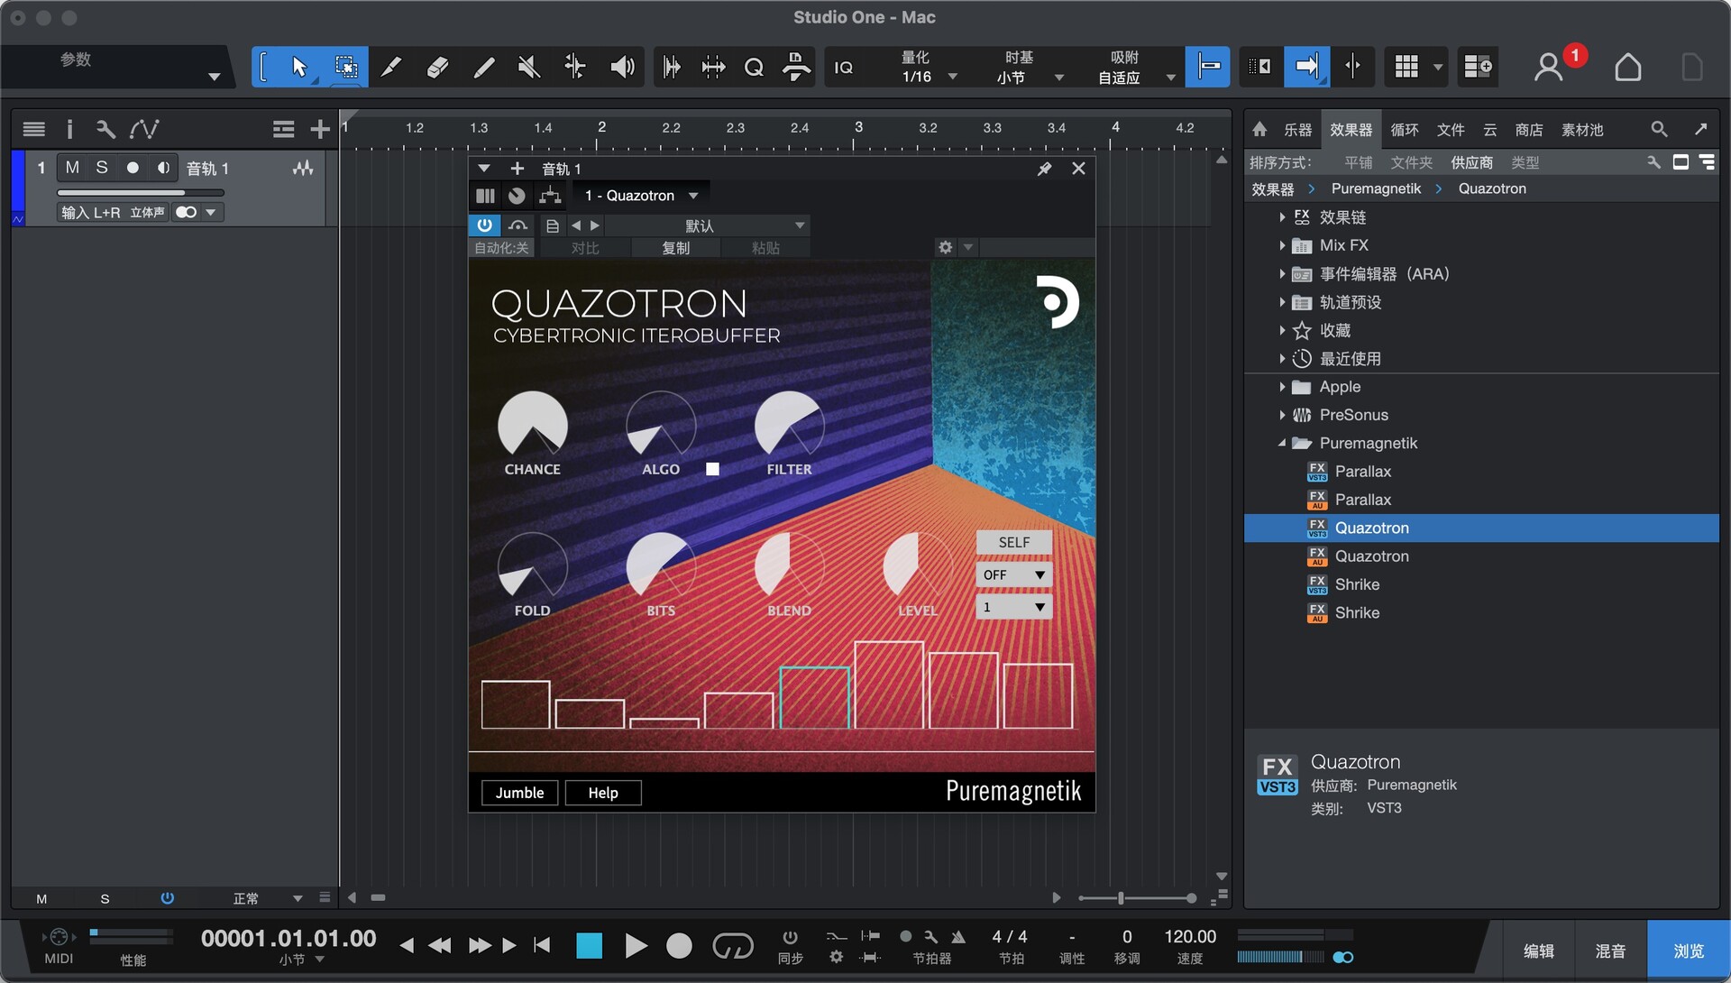Click the IQ input quantize button

pos(844,68)
